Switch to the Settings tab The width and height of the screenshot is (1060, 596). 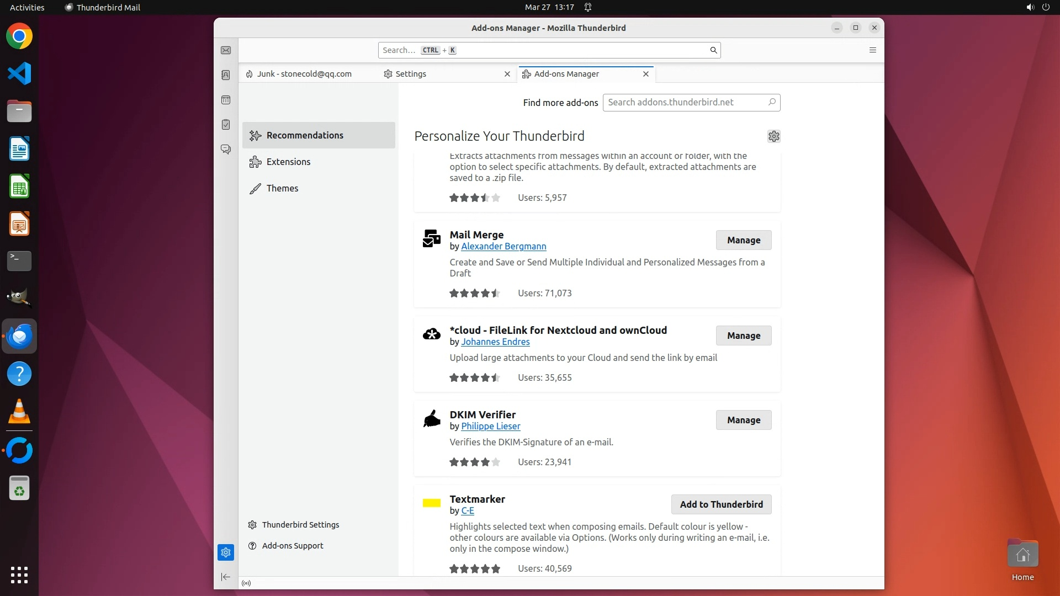coord(411,74)
